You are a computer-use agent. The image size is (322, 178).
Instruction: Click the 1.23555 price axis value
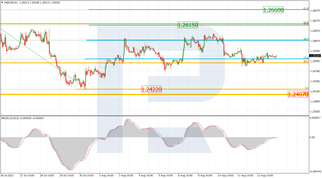[x=315, y=111]
